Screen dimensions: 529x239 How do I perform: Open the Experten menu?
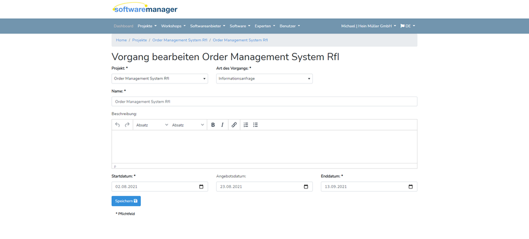[265, 26]
